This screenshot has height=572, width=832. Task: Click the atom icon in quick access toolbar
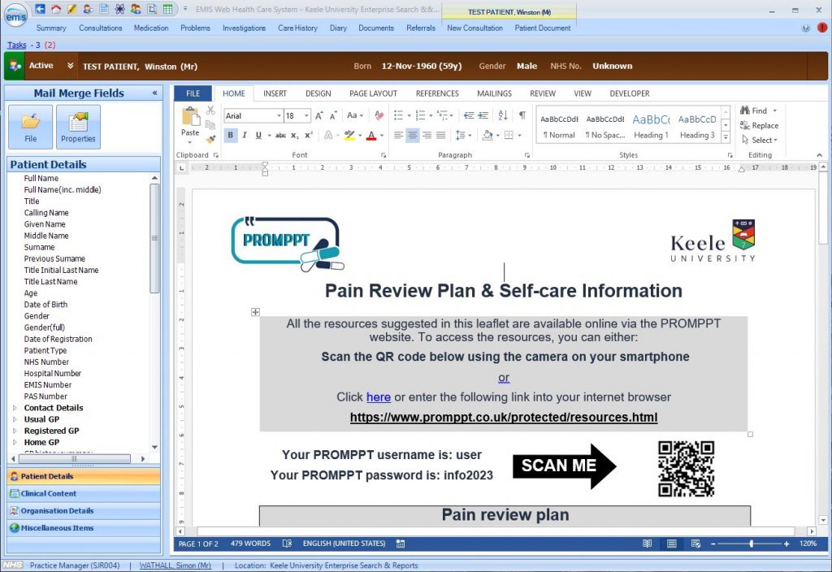(x=120, y=9)
